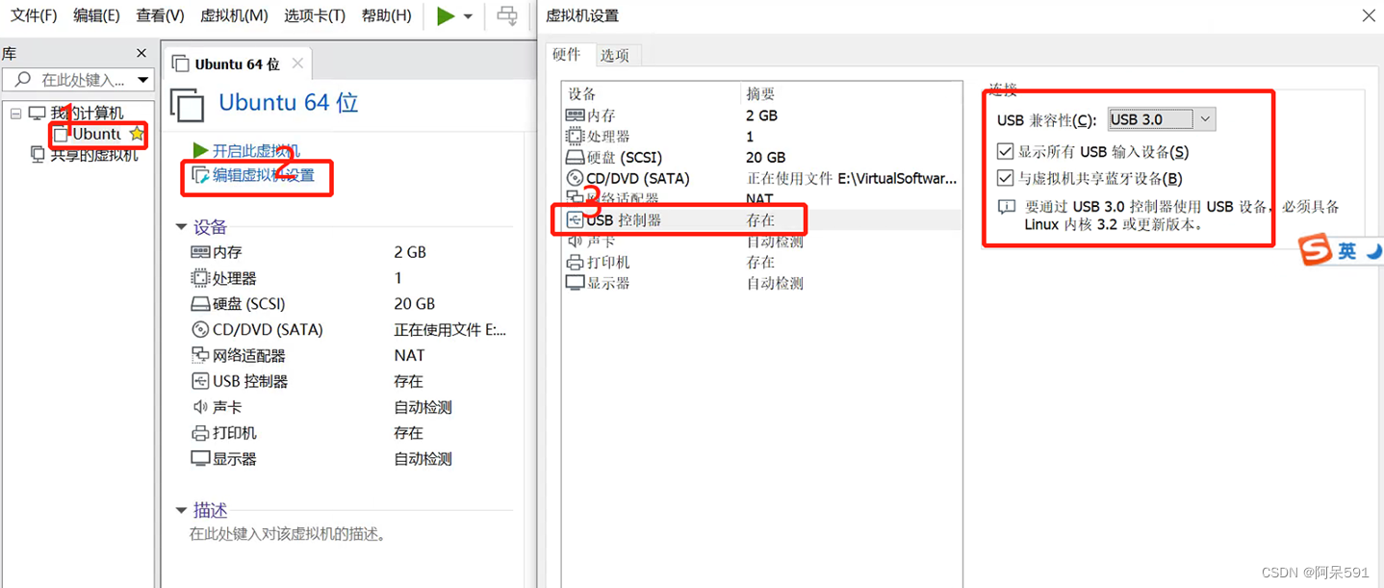The image size is (1384, 588).
Task: Close the 虚拟机设置 dialog
Action: point(1368,15)
